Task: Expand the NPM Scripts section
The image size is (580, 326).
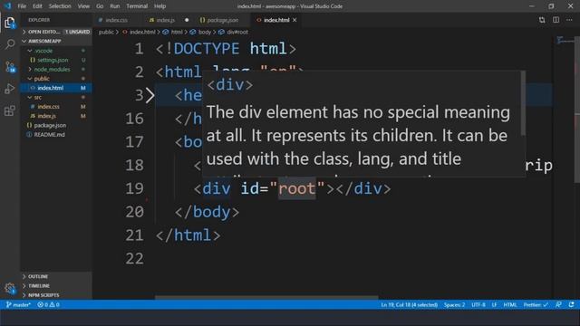Action: coord(55,295)
